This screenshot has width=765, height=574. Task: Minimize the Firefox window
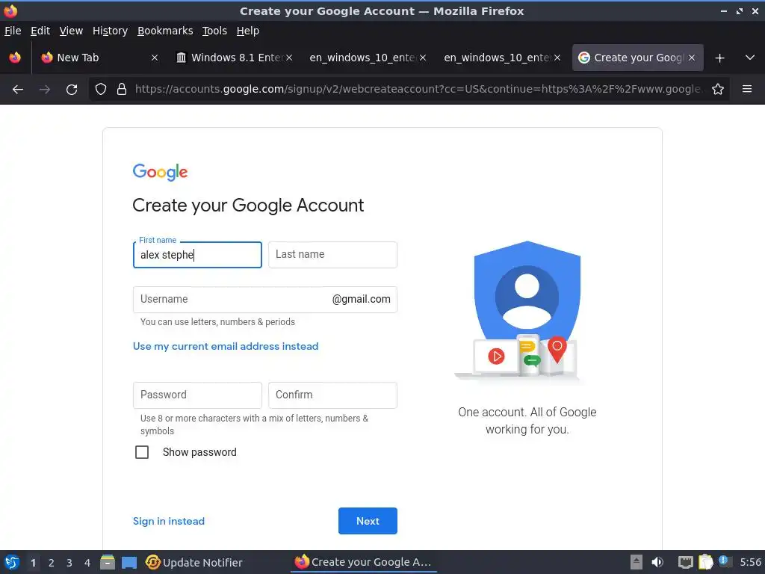click(723, 11)
